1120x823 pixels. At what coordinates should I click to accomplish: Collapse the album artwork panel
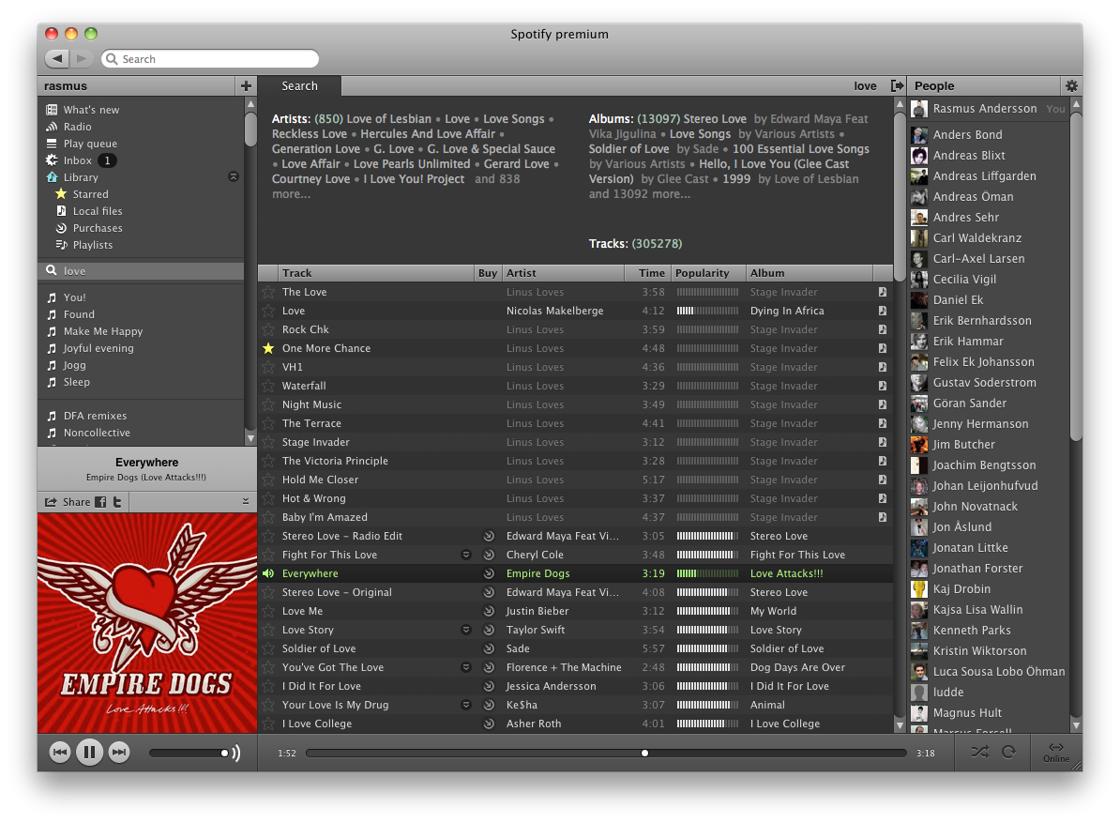246,502
